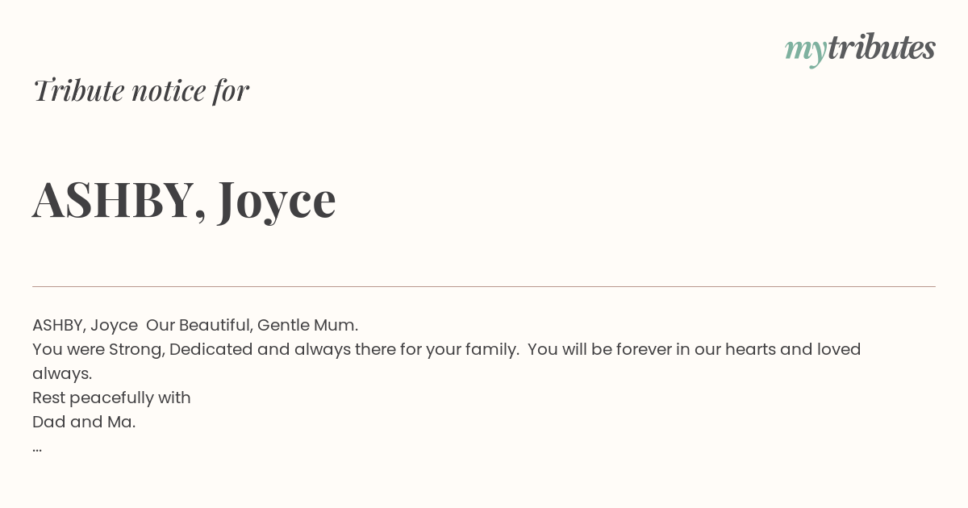Image resolution: width=968 pixels, height=508 pixels.
Task: Click the green "my" part of the logo
Action: tap(806, 52)
